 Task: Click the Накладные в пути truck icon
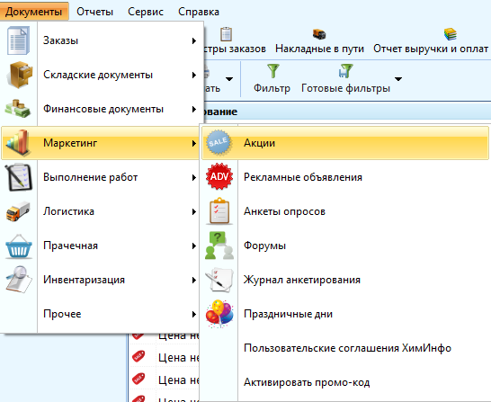(319, 34)
